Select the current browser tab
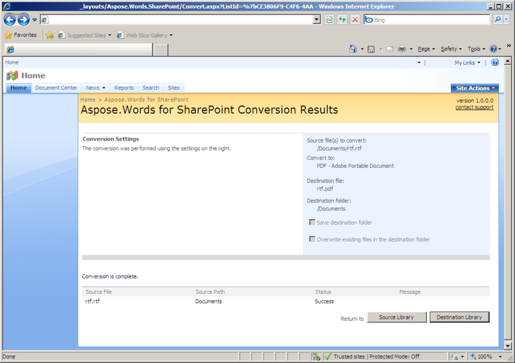 pos(78,49)
